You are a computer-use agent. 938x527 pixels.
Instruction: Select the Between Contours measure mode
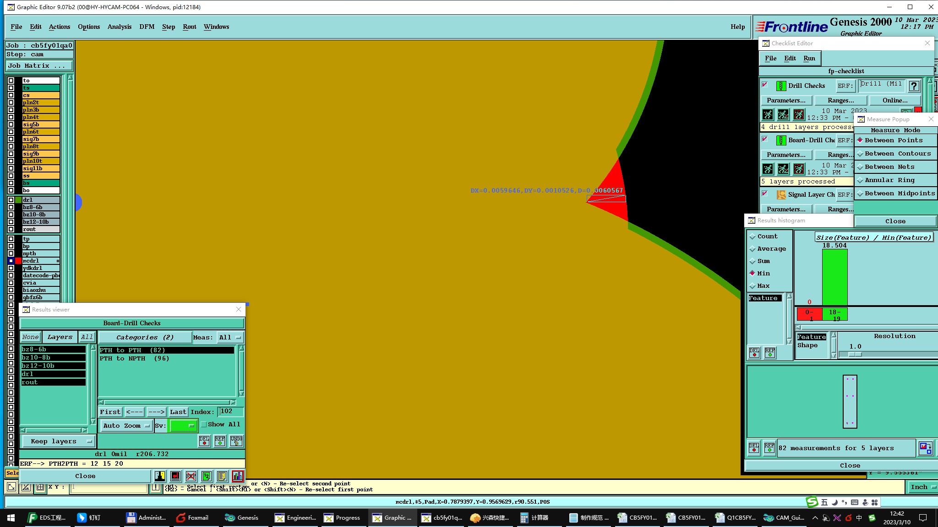897,154
